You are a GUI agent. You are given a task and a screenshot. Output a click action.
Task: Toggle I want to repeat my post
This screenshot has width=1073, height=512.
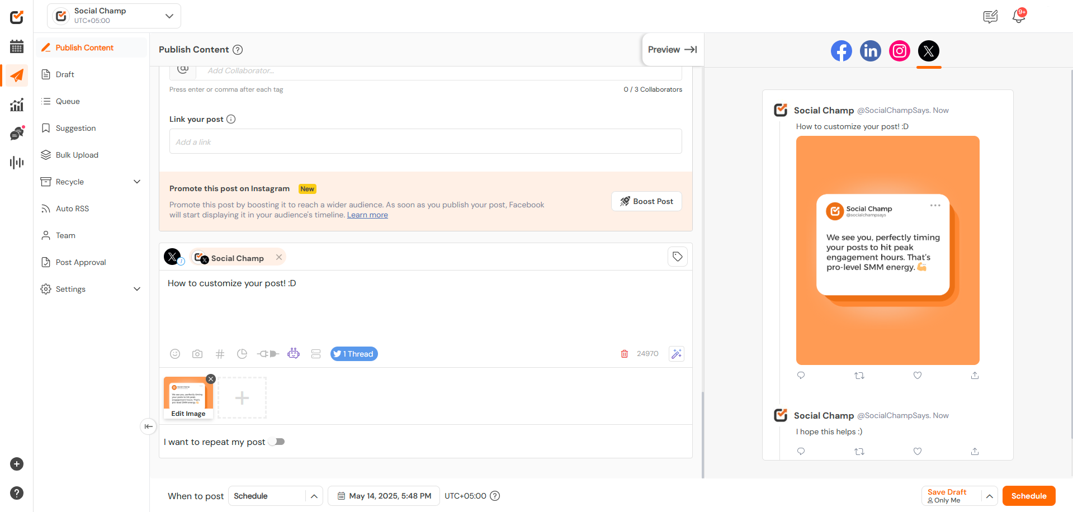click(277, 442)
